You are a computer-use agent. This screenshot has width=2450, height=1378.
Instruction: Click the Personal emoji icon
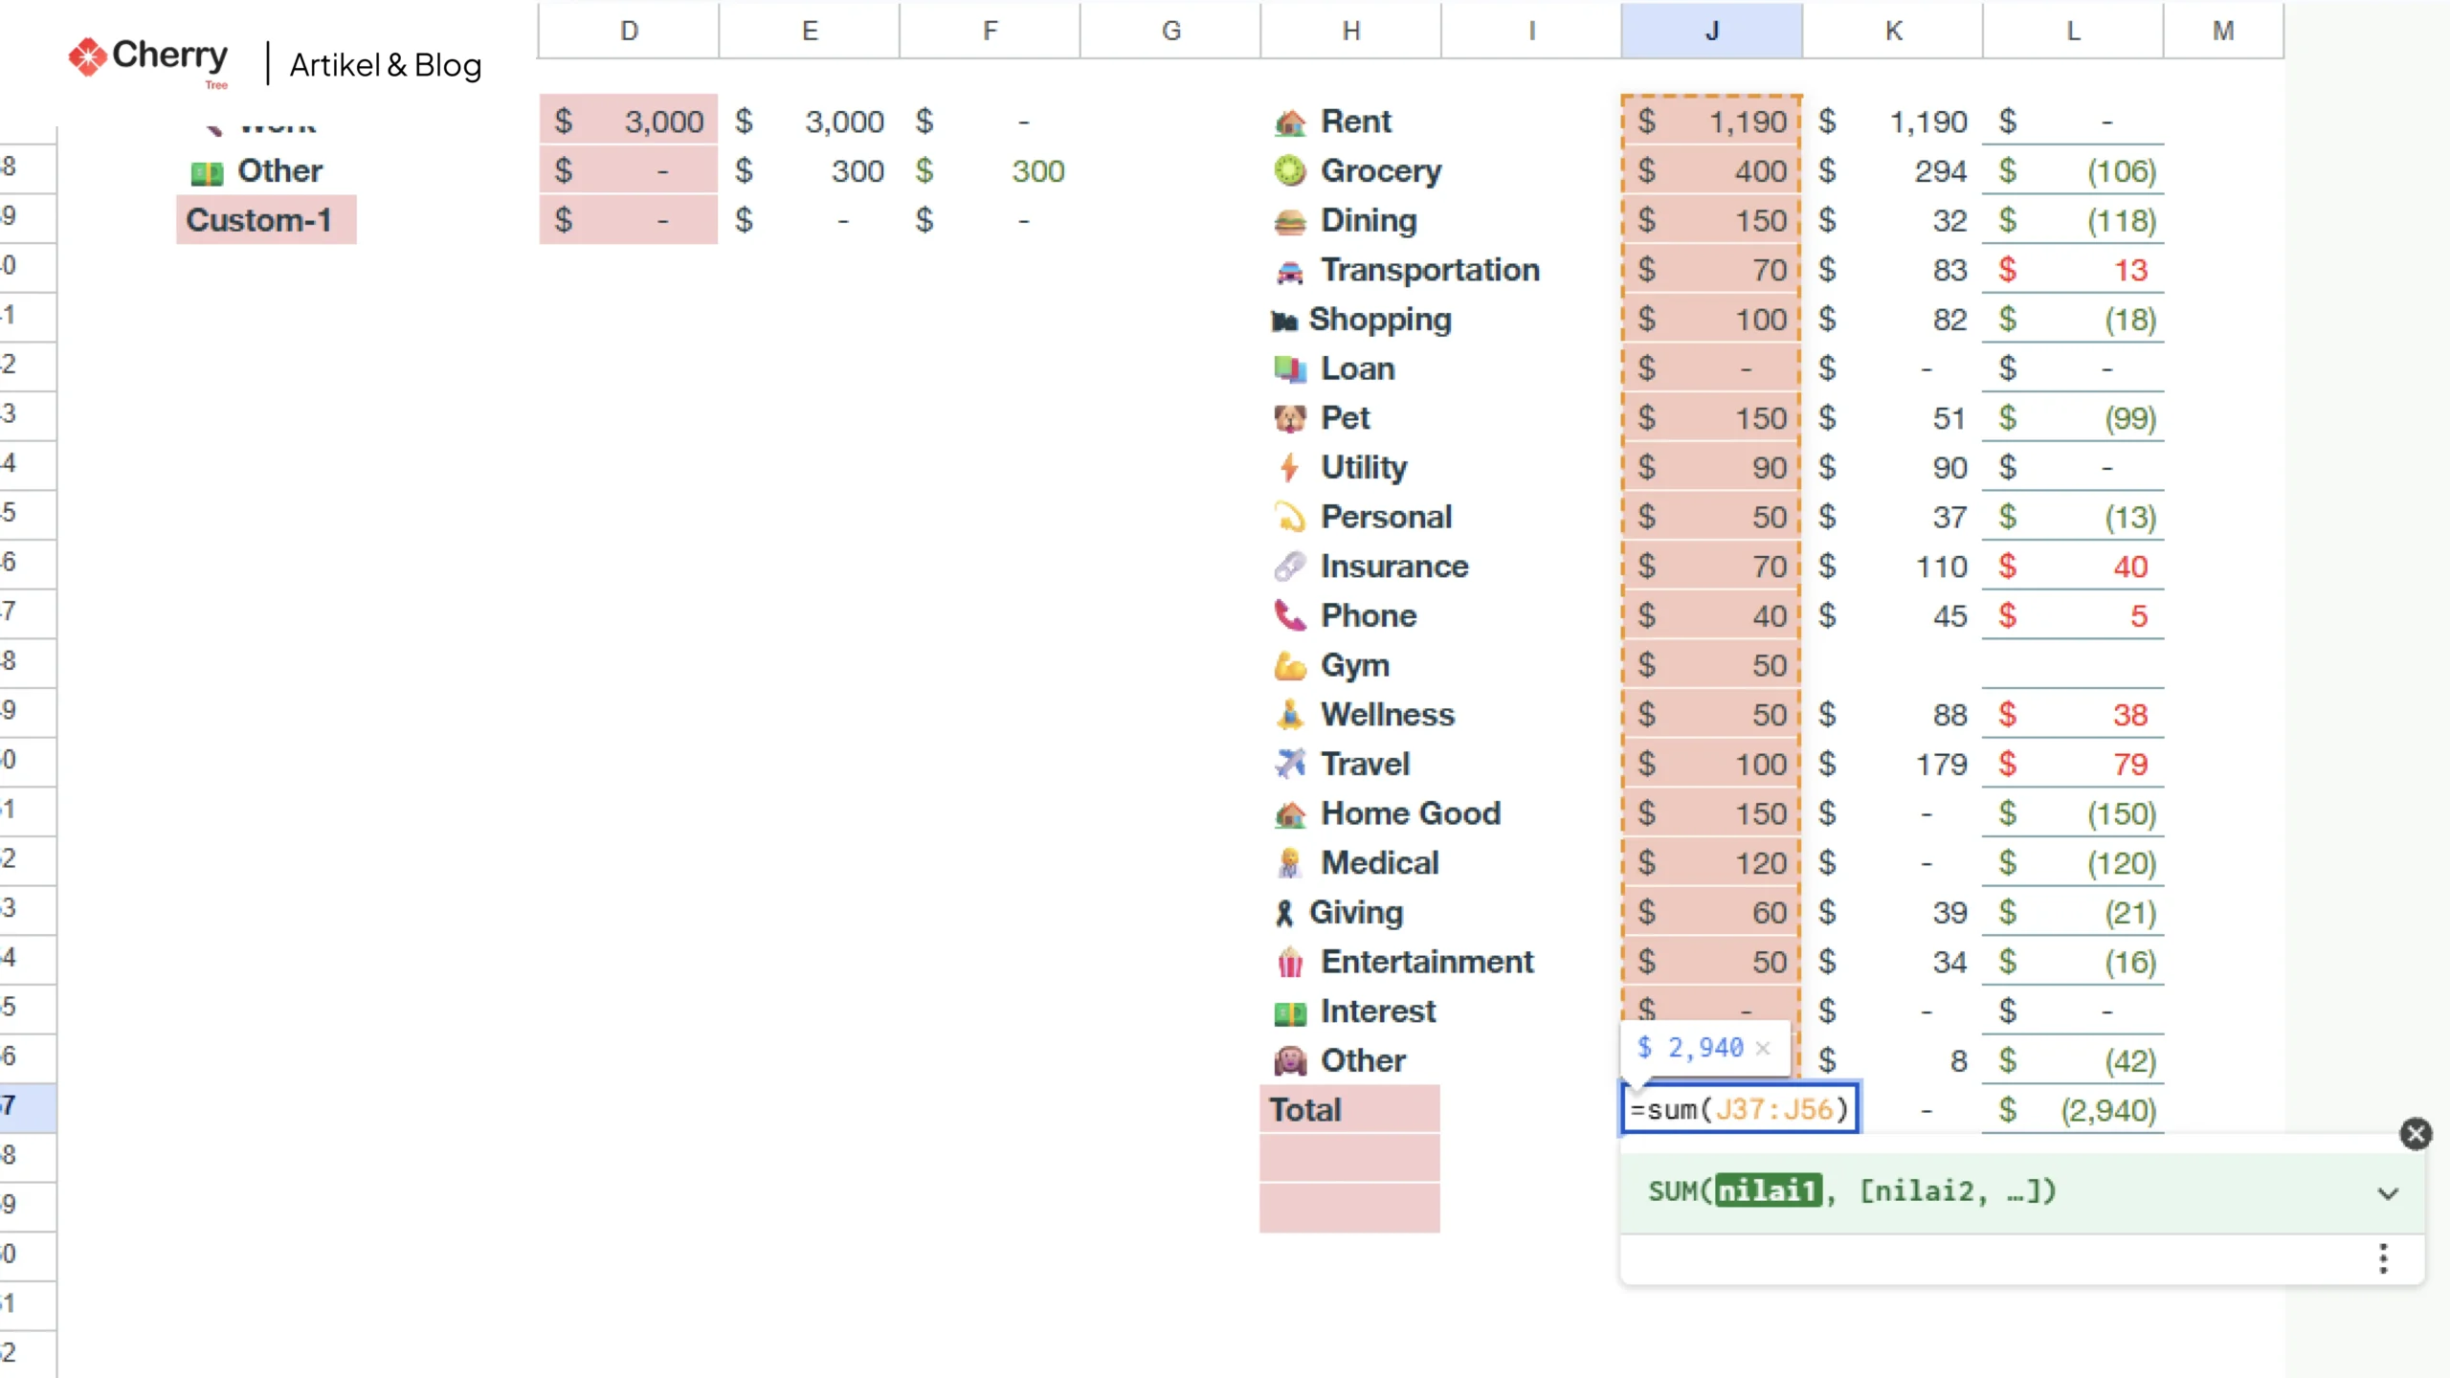(1290, 518)
